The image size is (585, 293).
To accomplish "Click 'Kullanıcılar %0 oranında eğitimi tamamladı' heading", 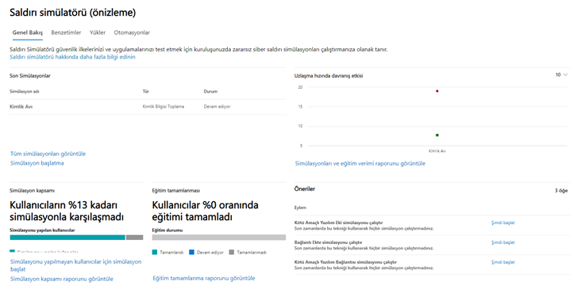I will (206, 211).
